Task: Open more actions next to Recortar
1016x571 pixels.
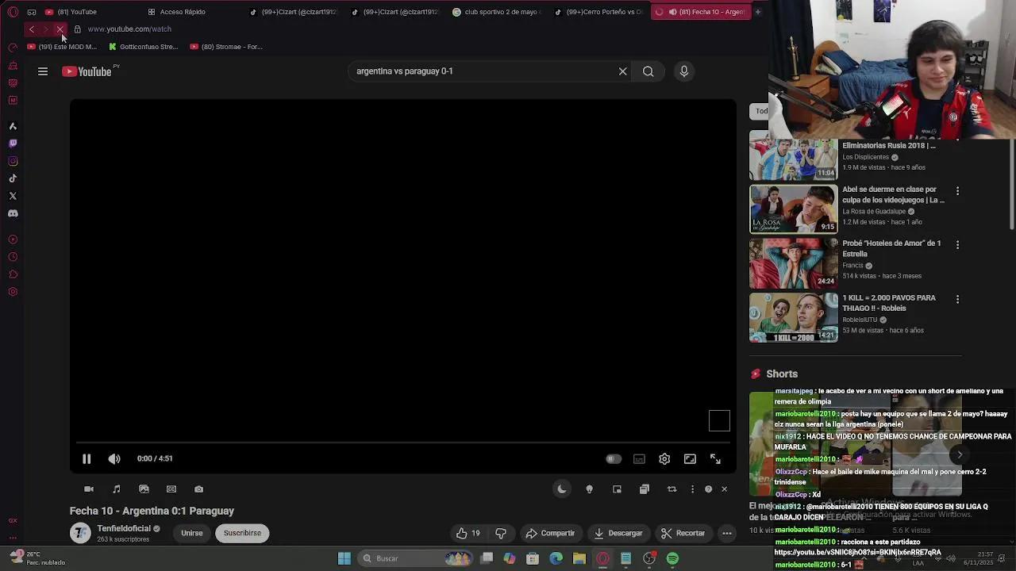Action: (726, 534)
